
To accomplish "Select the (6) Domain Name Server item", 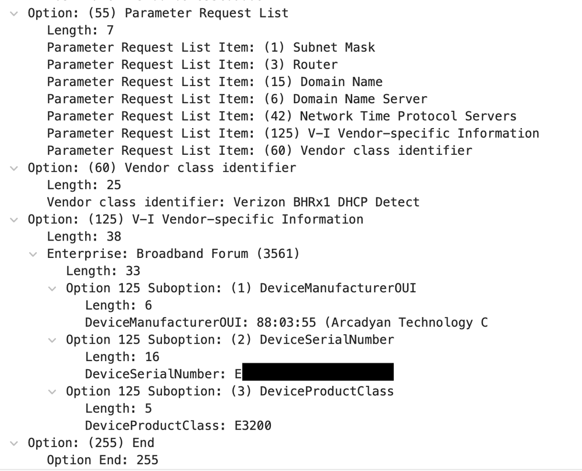I will pyautogui.click(x=237, y=99).
